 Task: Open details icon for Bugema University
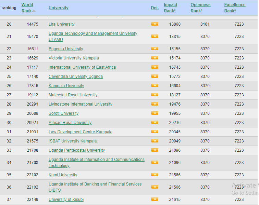point(155,49)
